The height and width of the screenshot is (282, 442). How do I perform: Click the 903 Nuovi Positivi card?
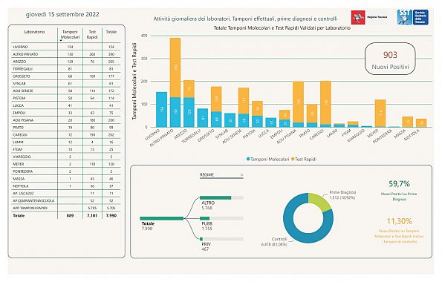pos(390,59)
